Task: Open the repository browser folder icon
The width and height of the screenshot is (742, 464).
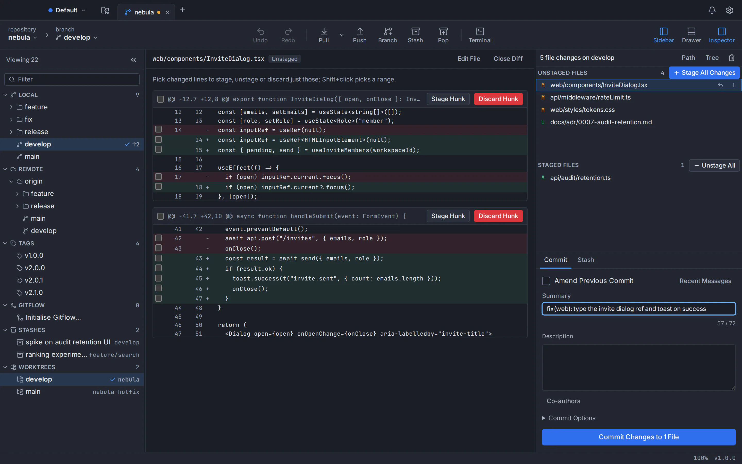Action: coord(105,10)
